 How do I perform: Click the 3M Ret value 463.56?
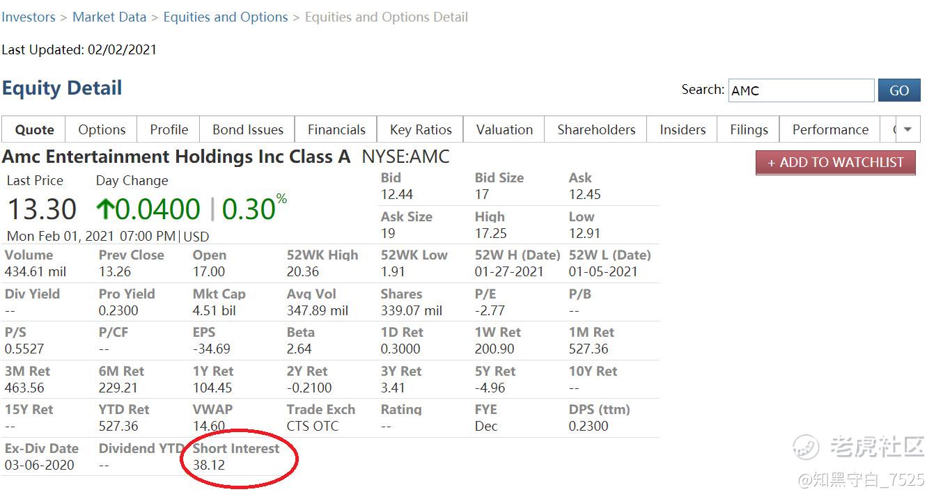click(x=24, y=388)
